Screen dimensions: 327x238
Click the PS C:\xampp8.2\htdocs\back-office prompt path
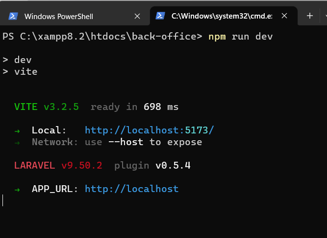click(102, 37)
